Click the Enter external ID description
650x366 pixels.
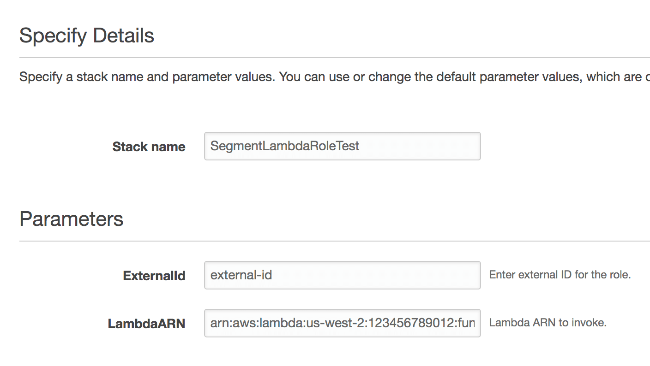[561, 274]
